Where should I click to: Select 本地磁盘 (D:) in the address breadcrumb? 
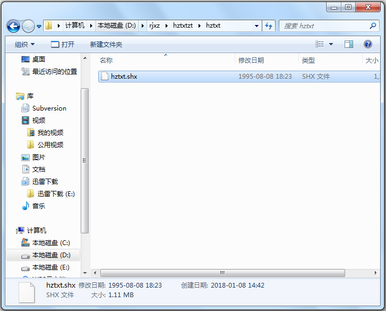(x=116, y=26)
